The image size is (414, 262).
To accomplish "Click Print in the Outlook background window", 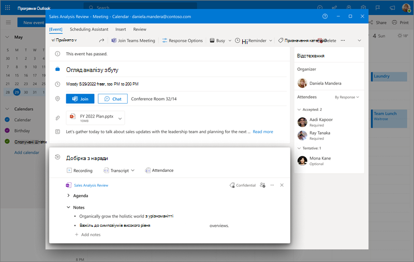I will click(x=400, y=22).
